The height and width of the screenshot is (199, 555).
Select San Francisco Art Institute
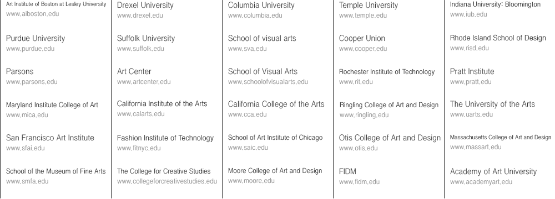coord(50,138)
